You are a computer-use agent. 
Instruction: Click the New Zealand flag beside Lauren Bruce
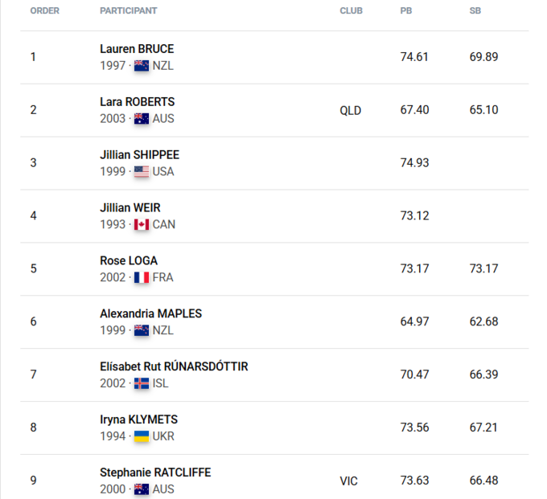142,66
